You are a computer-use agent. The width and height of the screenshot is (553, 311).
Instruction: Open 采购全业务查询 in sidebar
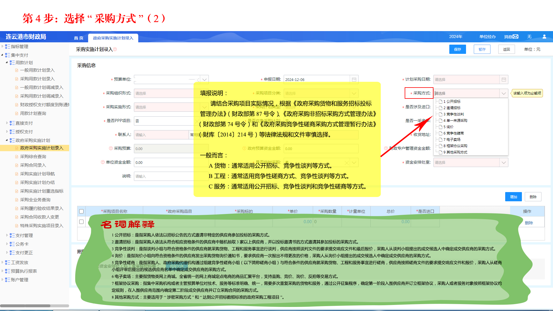click(35, 200)
